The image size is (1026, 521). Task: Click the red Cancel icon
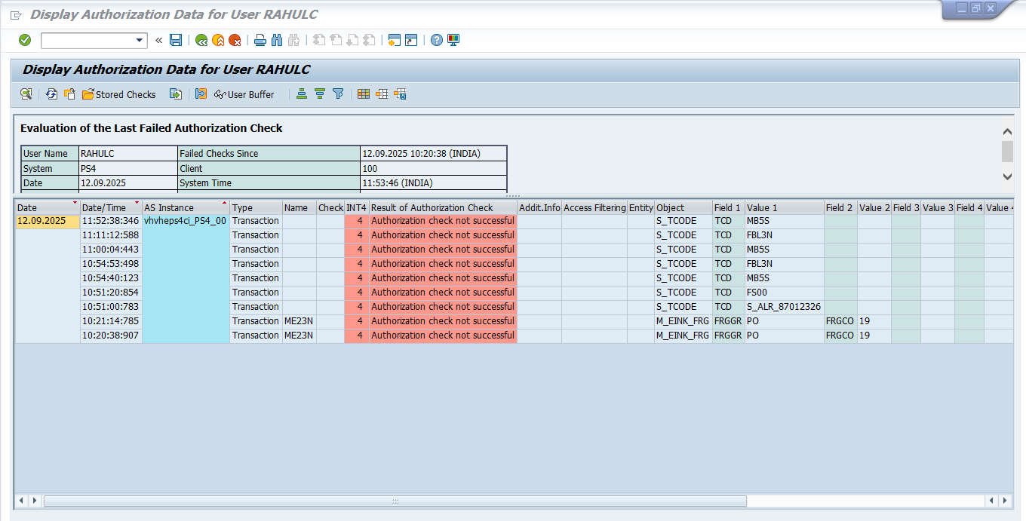pos(235,40)
